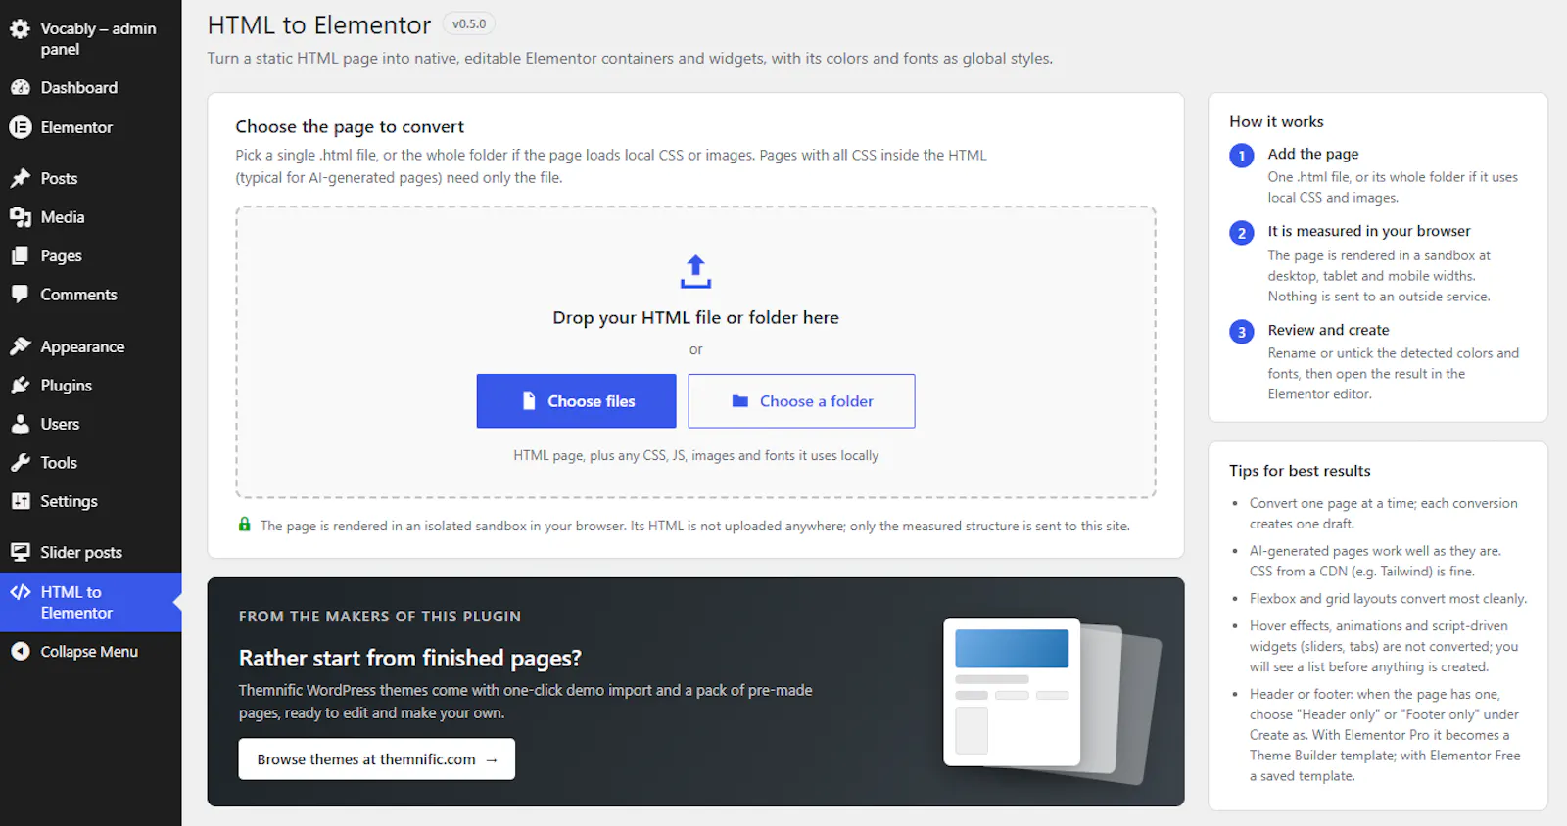1567x826 pixels.
Task: Click the themes preview illustration in promo banner
Action: pos(1051,699)
